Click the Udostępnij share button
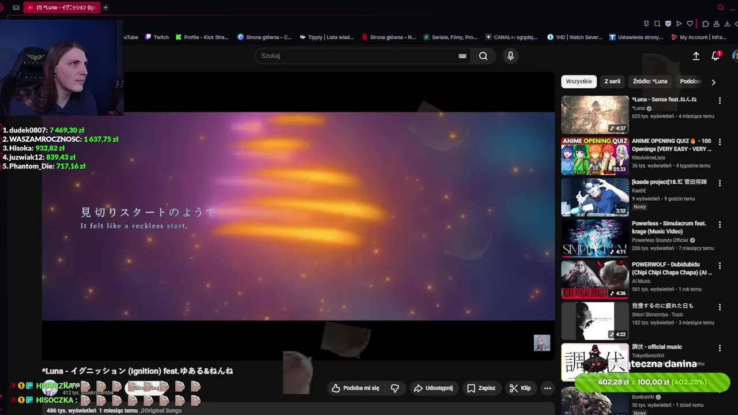This screenshot has height=415, width=738. [x=434, y=388]
